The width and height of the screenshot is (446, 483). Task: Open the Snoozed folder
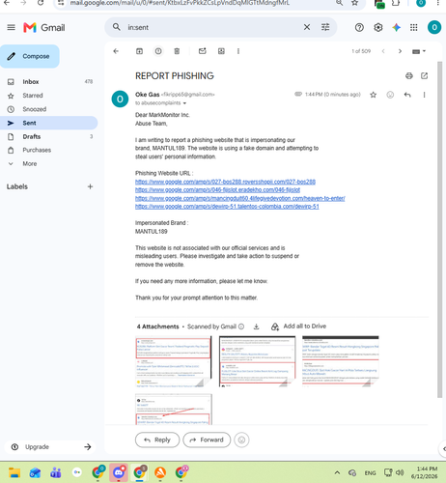point(49,109)
